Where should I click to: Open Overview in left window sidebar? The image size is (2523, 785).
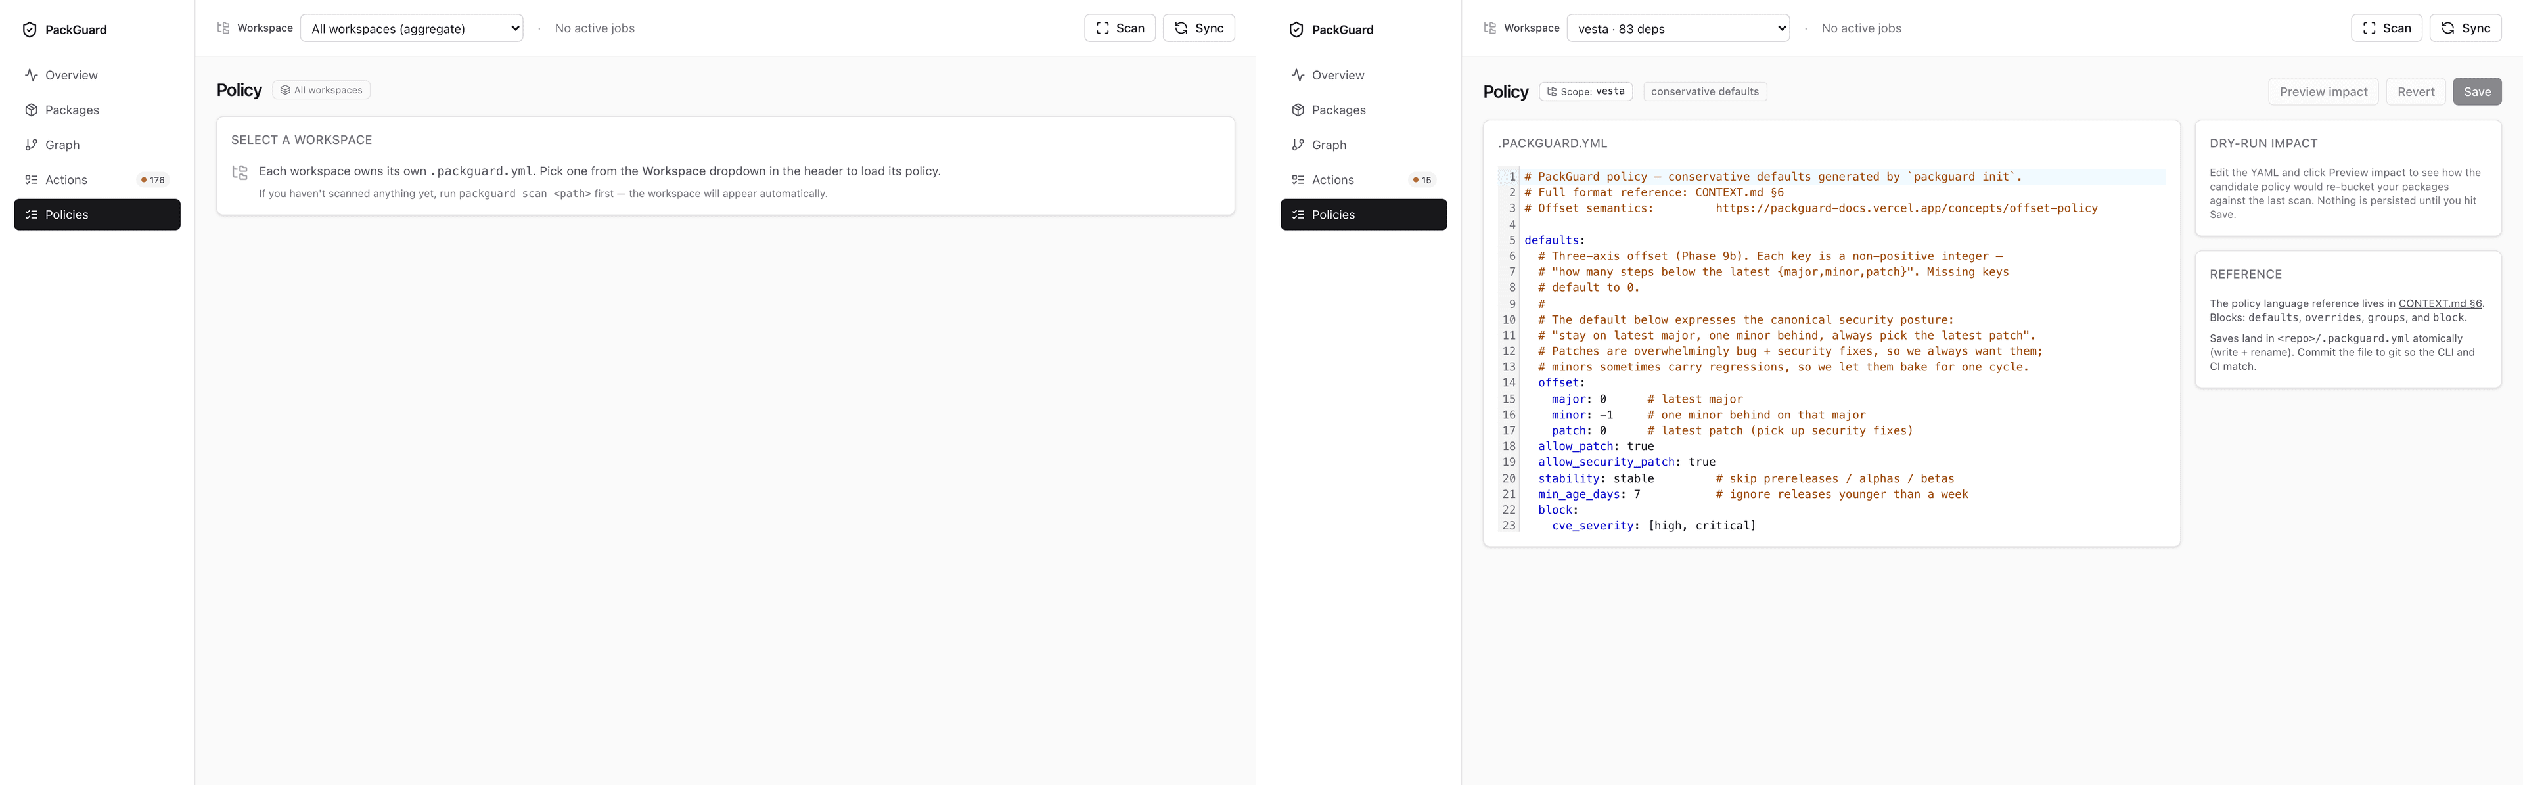coord(97,74)
